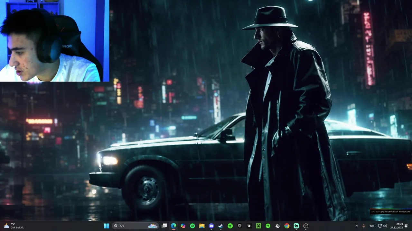The height and width of the screenshot is (231, 412).
Task: Open the black anvil CurseForge icon
Action: pos(249,226)
